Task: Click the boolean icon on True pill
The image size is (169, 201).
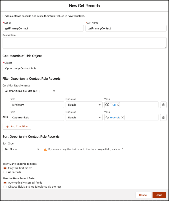Action: 107,105
